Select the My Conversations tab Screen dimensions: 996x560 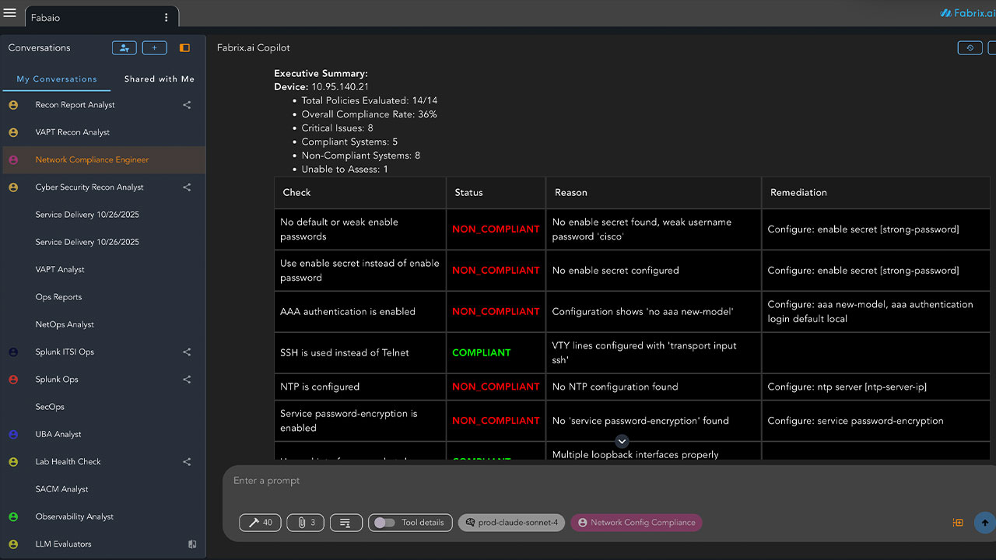tap(57, 79)
